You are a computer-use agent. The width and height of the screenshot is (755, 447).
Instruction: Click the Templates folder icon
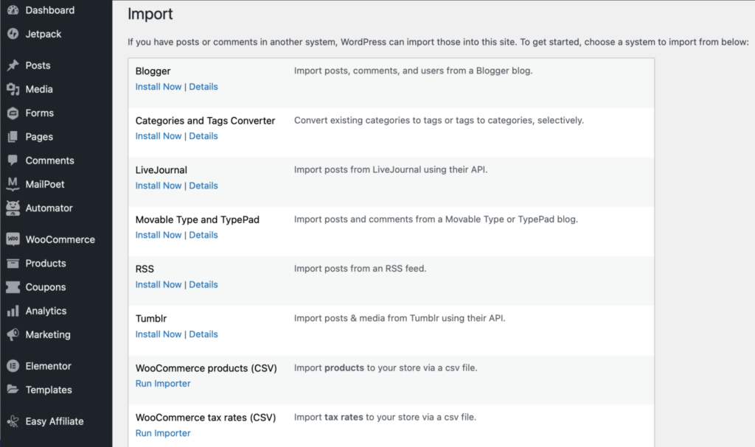point(13,390)
